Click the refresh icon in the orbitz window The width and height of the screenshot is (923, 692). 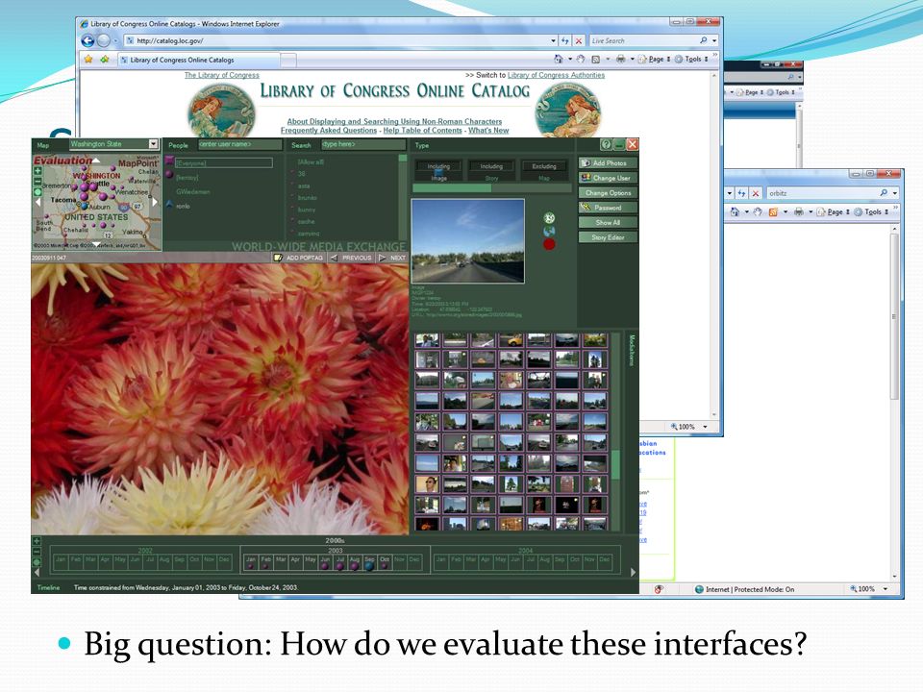(x=741, y=192)
